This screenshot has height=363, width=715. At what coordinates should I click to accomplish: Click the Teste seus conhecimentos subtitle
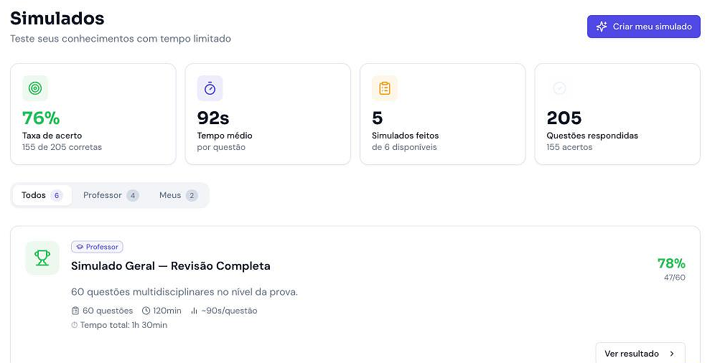click(x=121, y=39)
